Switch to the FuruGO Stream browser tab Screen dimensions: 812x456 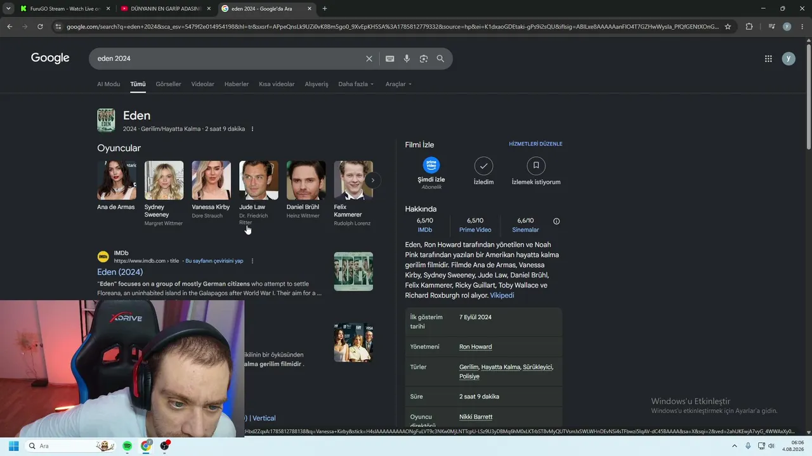60,9
